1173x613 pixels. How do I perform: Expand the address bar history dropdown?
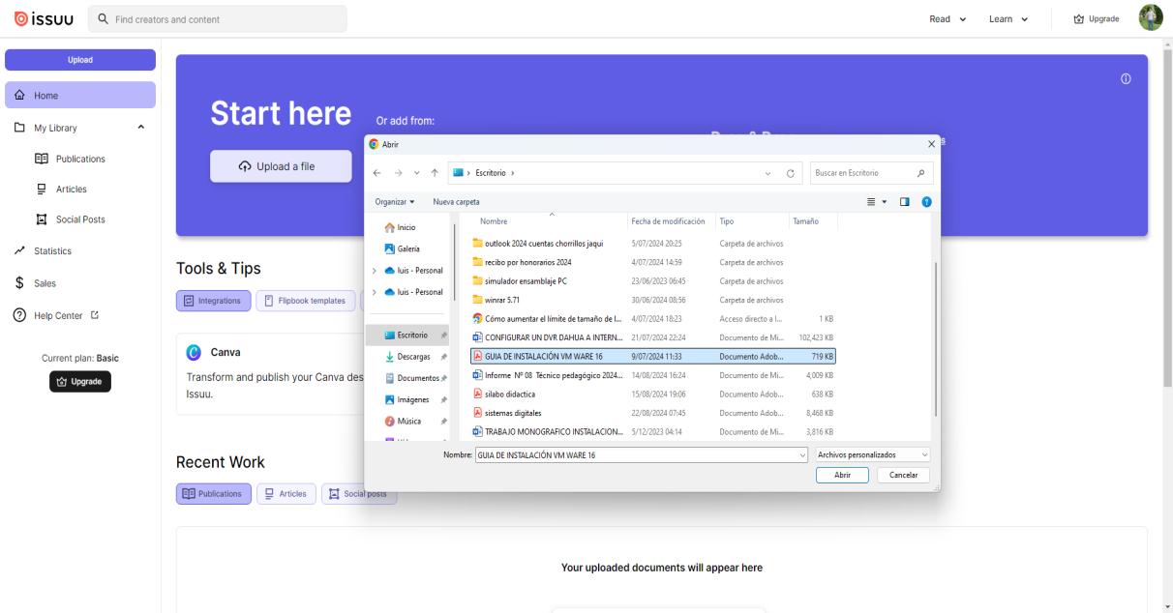768,173
